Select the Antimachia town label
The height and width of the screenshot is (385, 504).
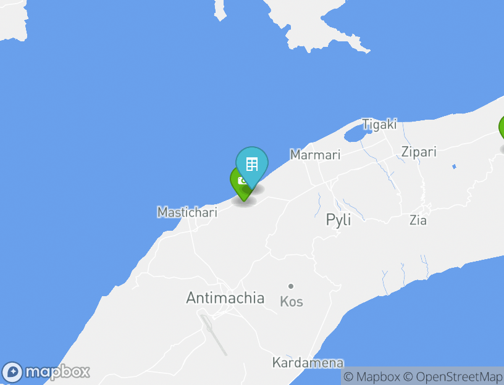click(x=225, y=297)
